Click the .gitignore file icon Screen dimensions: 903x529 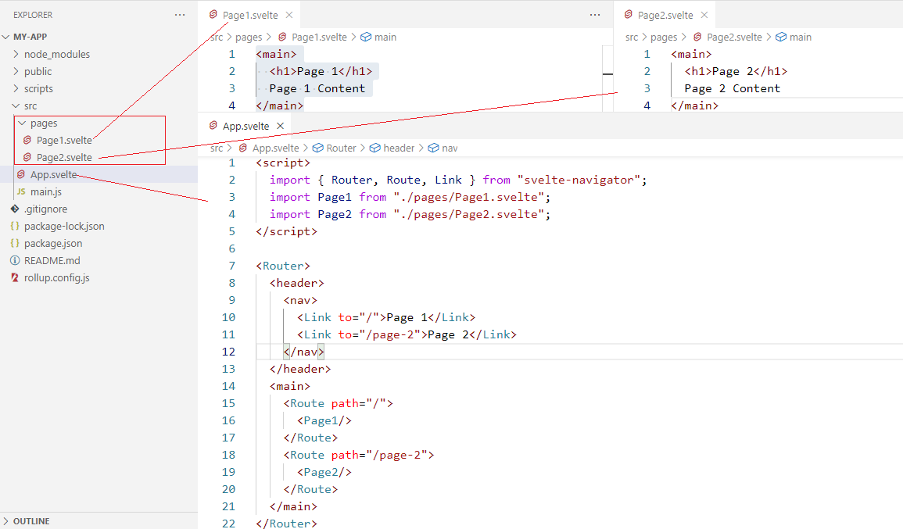pos(15,209)
